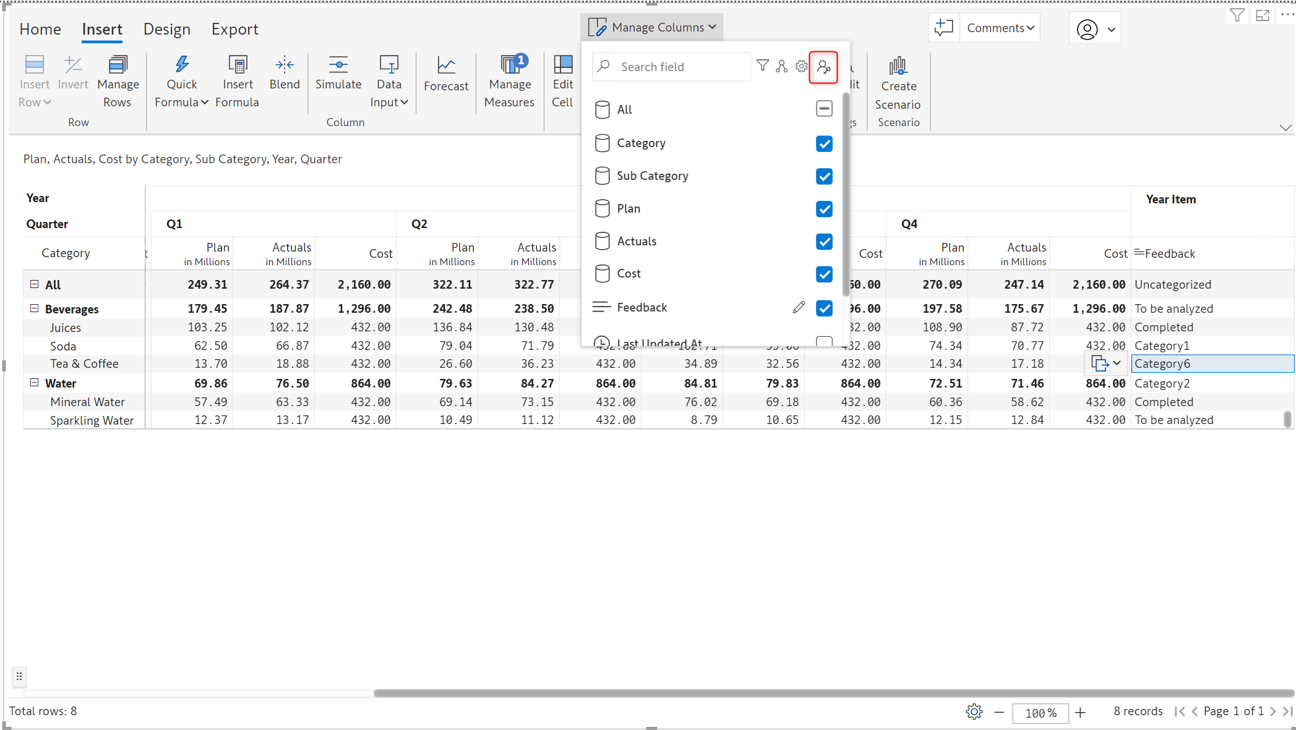The image size is (1296, 730).
Task: Collapse the Beverages category row
Action: pos(35,308)
